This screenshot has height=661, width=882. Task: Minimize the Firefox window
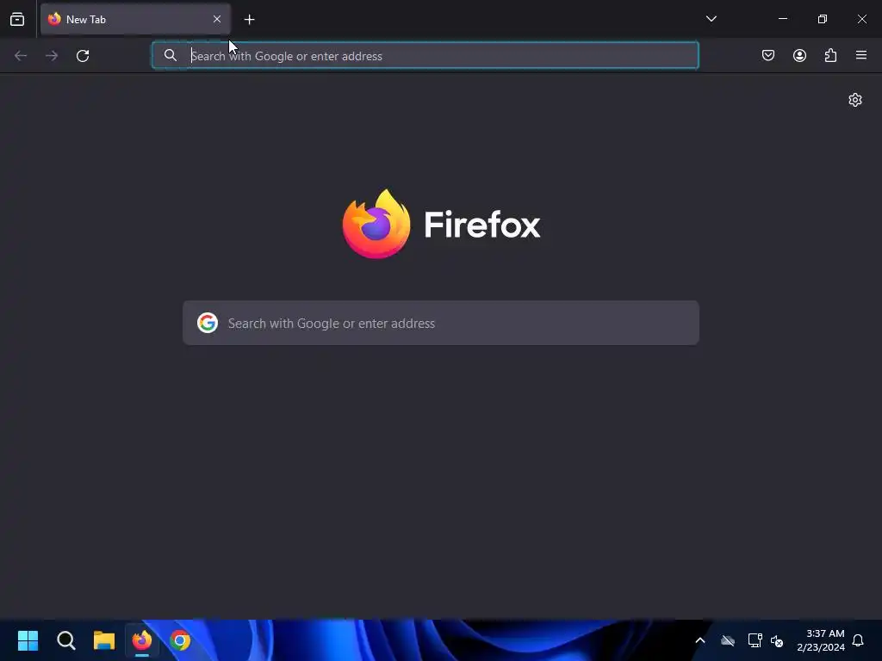point(782,19)
